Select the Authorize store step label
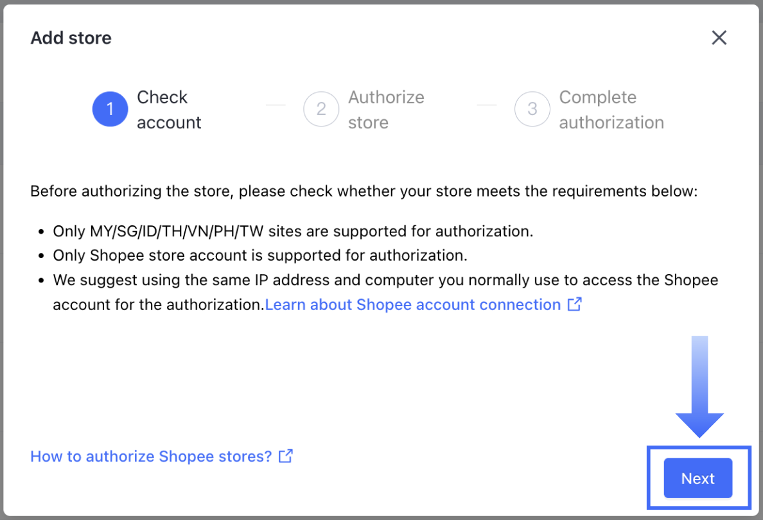 click(x=386, y=109)
